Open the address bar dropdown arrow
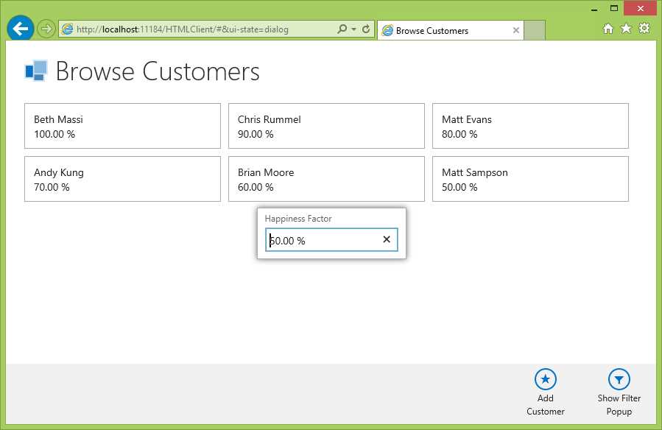The image size is (662, 430). coord(353,29)
